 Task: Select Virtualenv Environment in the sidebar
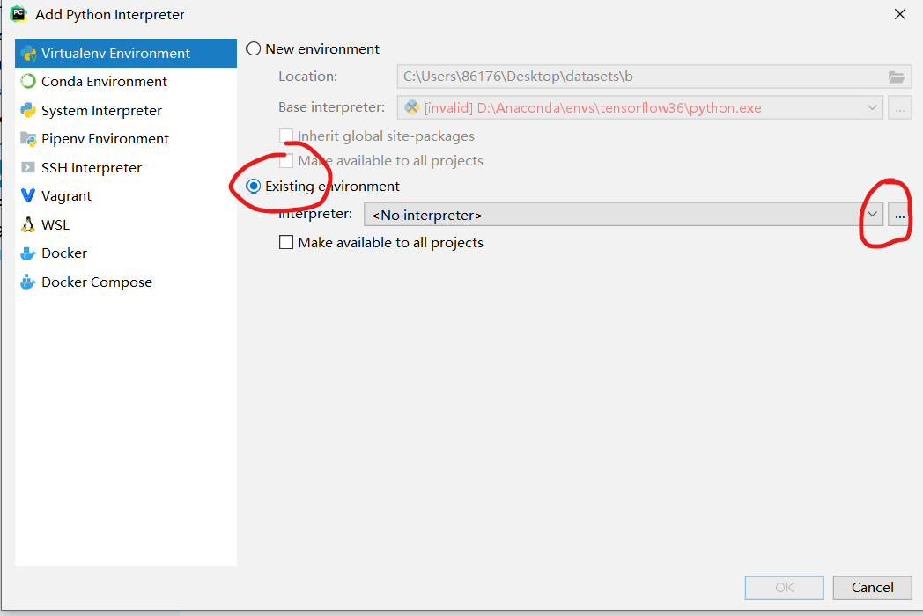pyautogui.click(x=126, y=54)
